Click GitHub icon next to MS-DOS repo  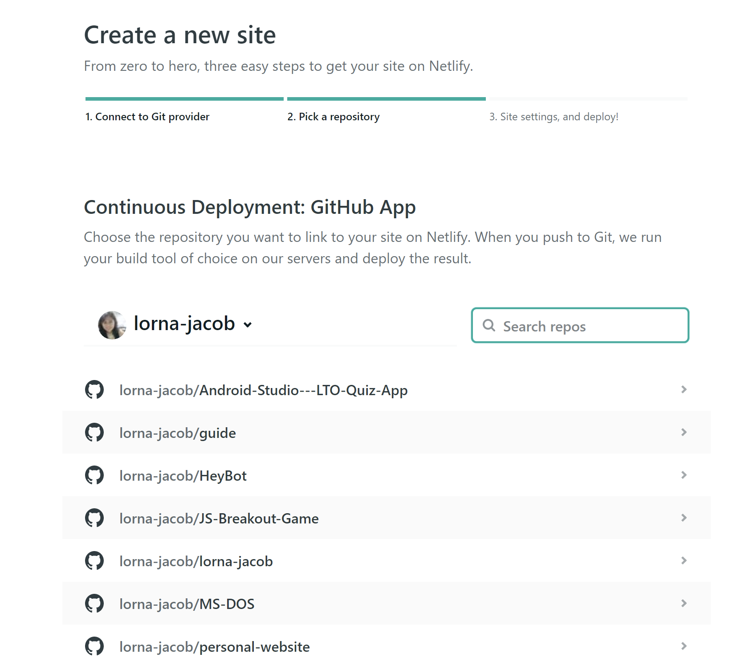coord(94,604)
